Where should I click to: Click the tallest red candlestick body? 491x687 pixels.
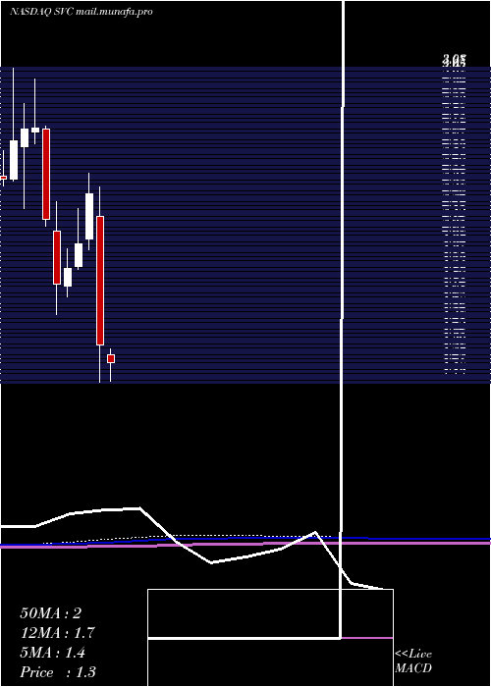click(x=100, y=281)
